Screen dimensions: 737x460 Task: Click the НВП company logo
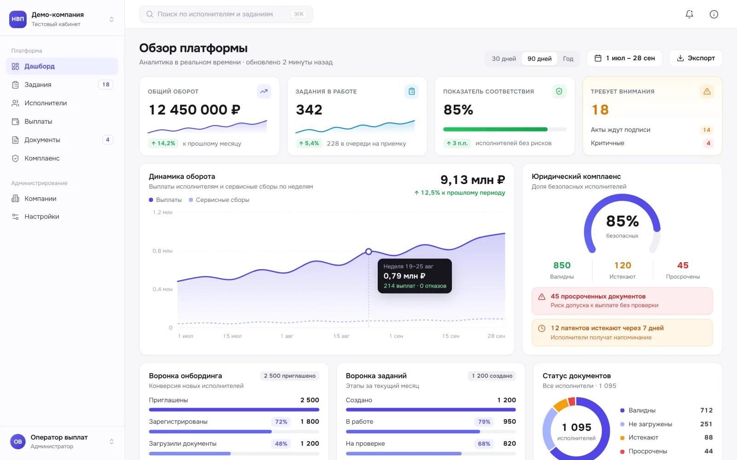(x=18, y=19)
